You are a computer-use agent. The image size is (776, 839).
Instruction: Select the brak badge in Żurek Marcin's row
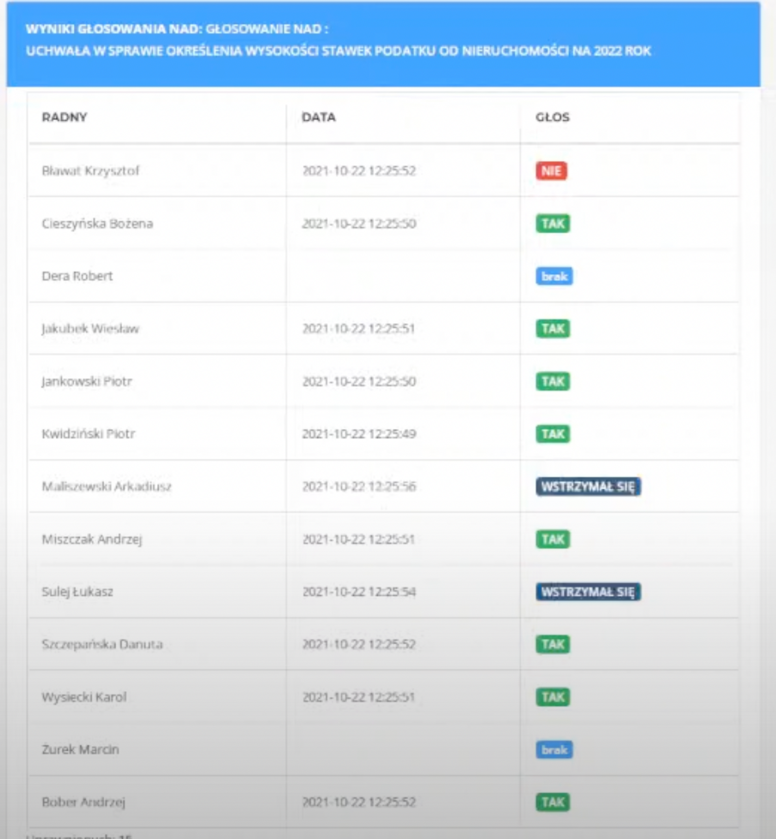click(x=554, y=750)
